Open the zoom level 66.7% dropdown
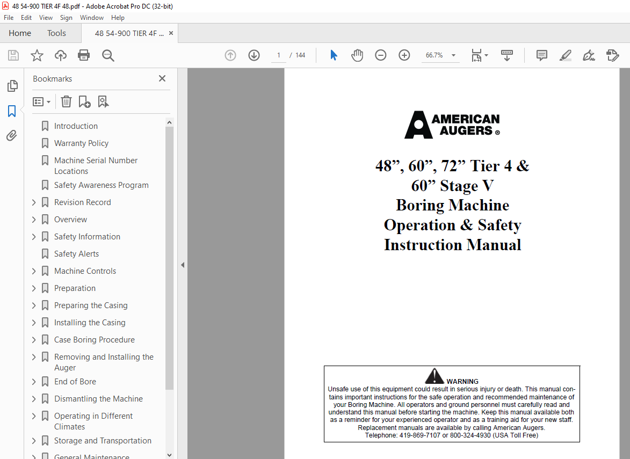 [x=453, y=55]
